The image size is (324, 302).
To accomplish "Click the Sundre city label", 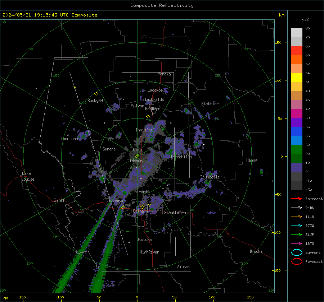I will point(109,149).
